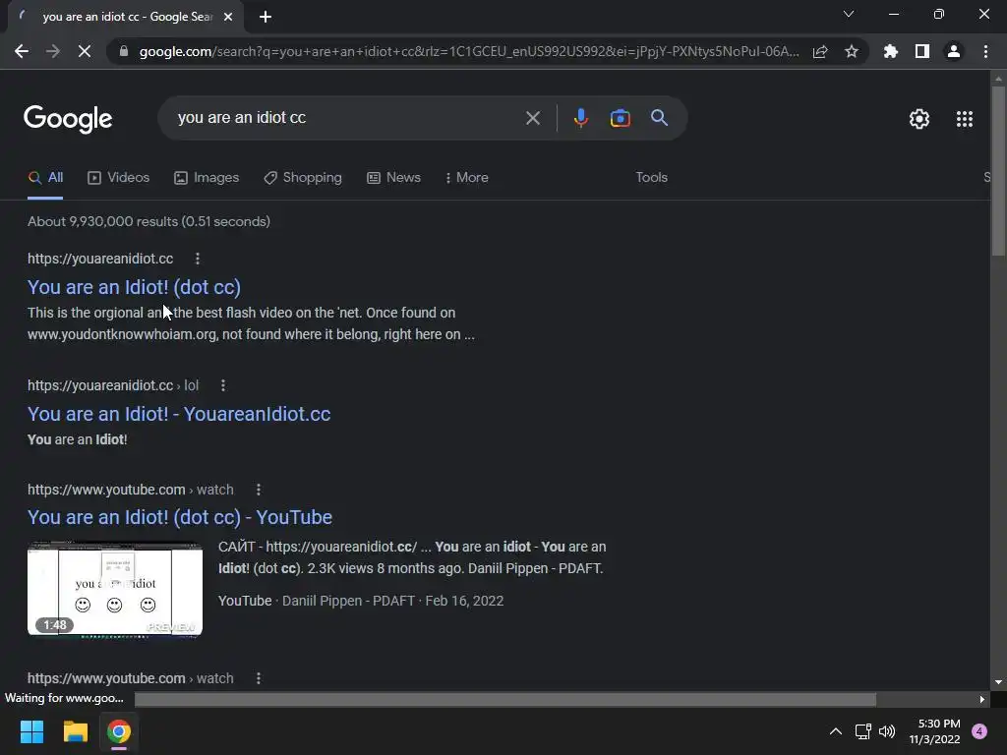Show hidden system tray icons

836,731
